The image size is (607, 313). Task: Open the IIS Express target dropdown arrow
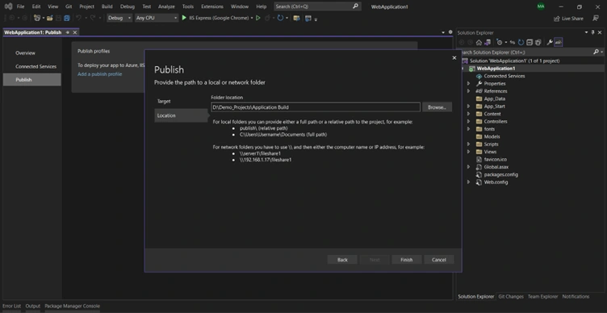[252, 18]
